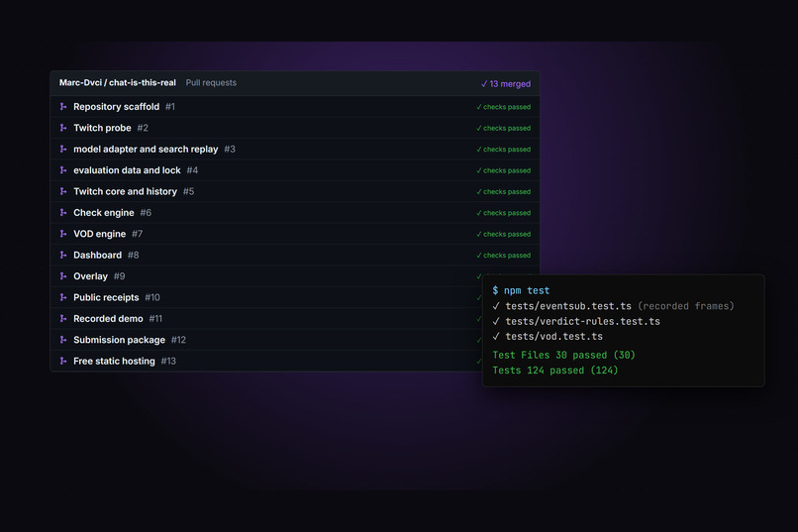Open Twitch core and history pull request
The width and height of the screenshot is (798, 532).
pos(125,191)
